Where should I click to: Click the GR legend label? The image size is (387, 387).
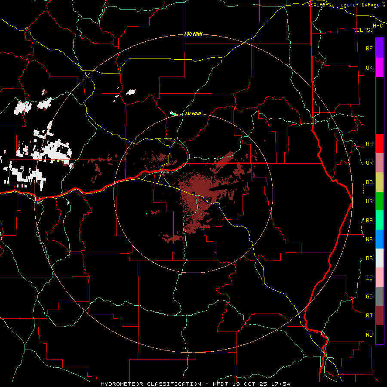pyautogui.click(x=369, y=163)
